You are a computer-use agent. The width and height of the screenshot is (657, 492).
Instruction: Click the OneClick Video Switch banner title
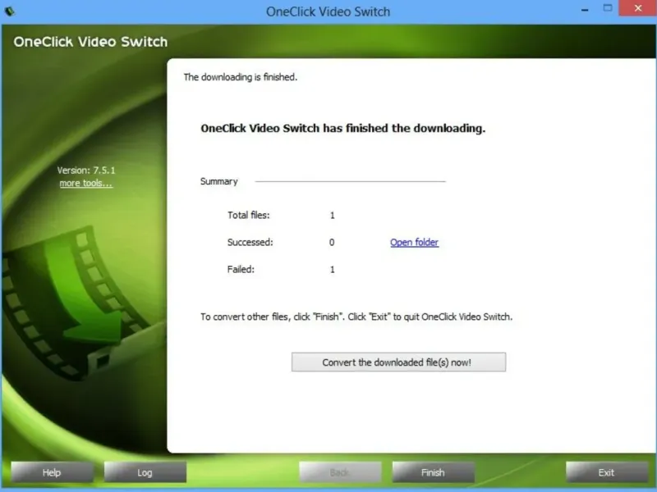coord(90,42)
